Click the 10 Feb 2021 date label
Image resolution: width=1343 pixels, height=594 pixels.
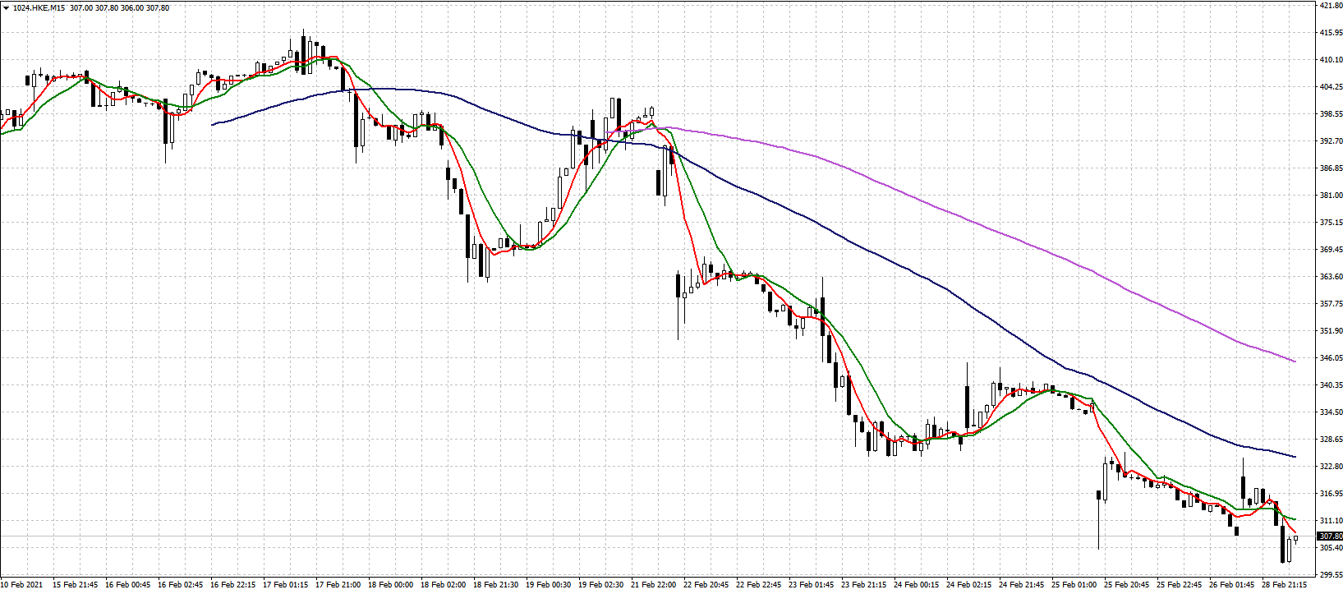pyautogui.click(x=21, y=585)
